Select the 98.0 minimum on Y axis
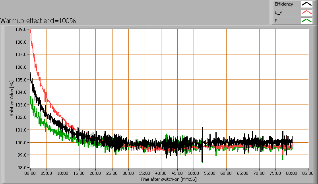 (21, 168)
